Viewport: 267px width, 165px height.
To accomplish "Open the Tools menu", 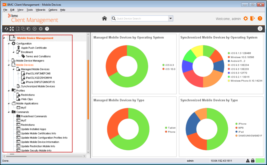I will point(30,10).
